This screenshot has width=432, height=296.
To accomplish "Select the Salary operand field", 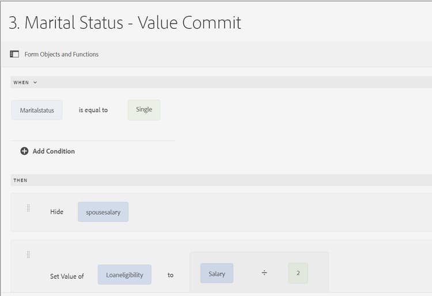I will click(x=217, y=274).
